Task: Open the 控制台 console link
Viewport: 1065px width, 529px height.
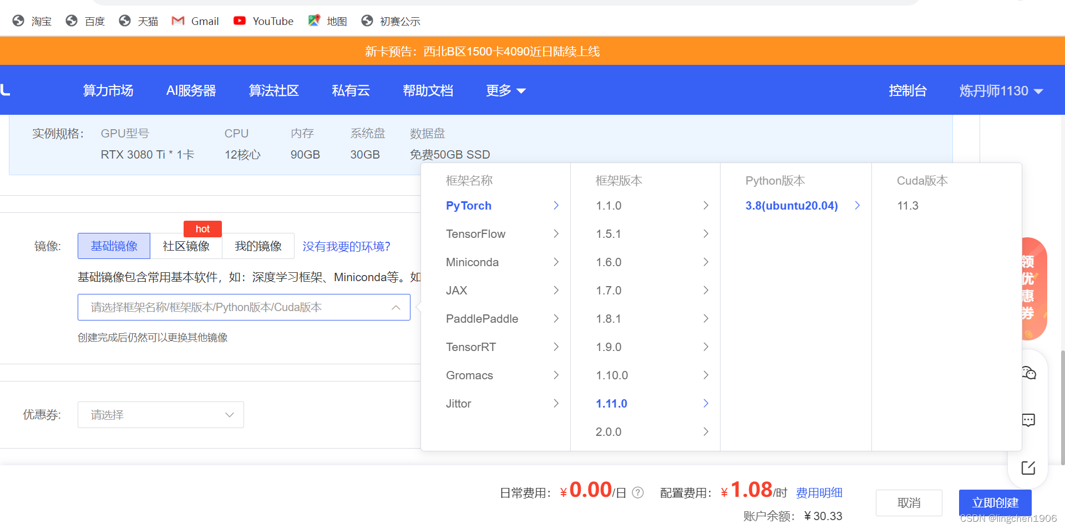Action: click(907, 90)
